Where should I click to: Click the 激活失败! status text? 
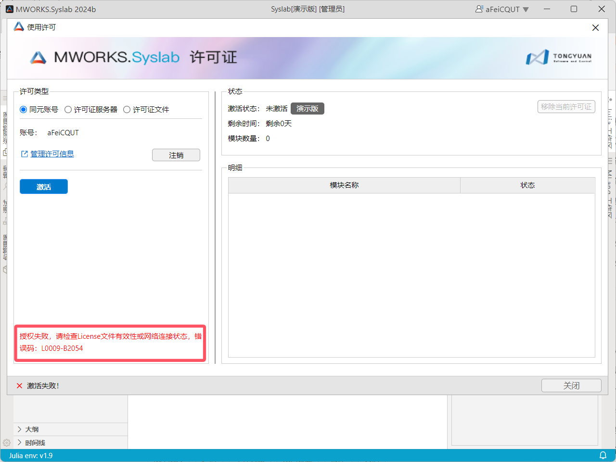43,386
